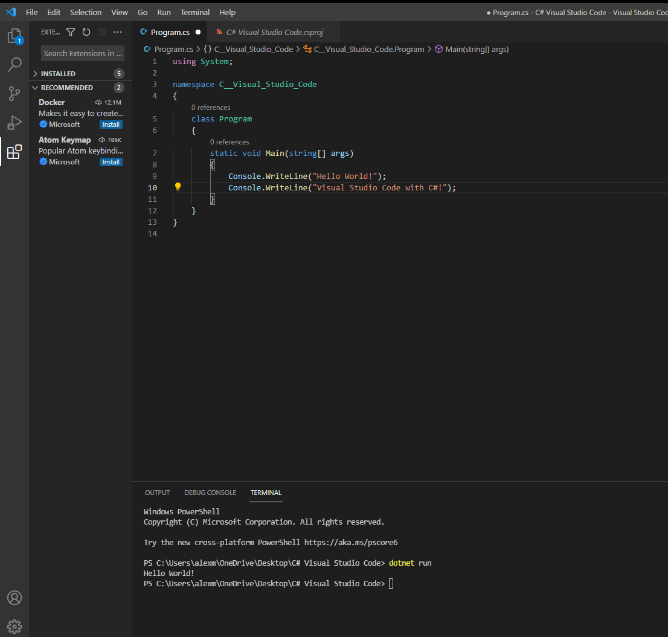Open the Main(string[] args) breadcrumb

pos(477,49)
